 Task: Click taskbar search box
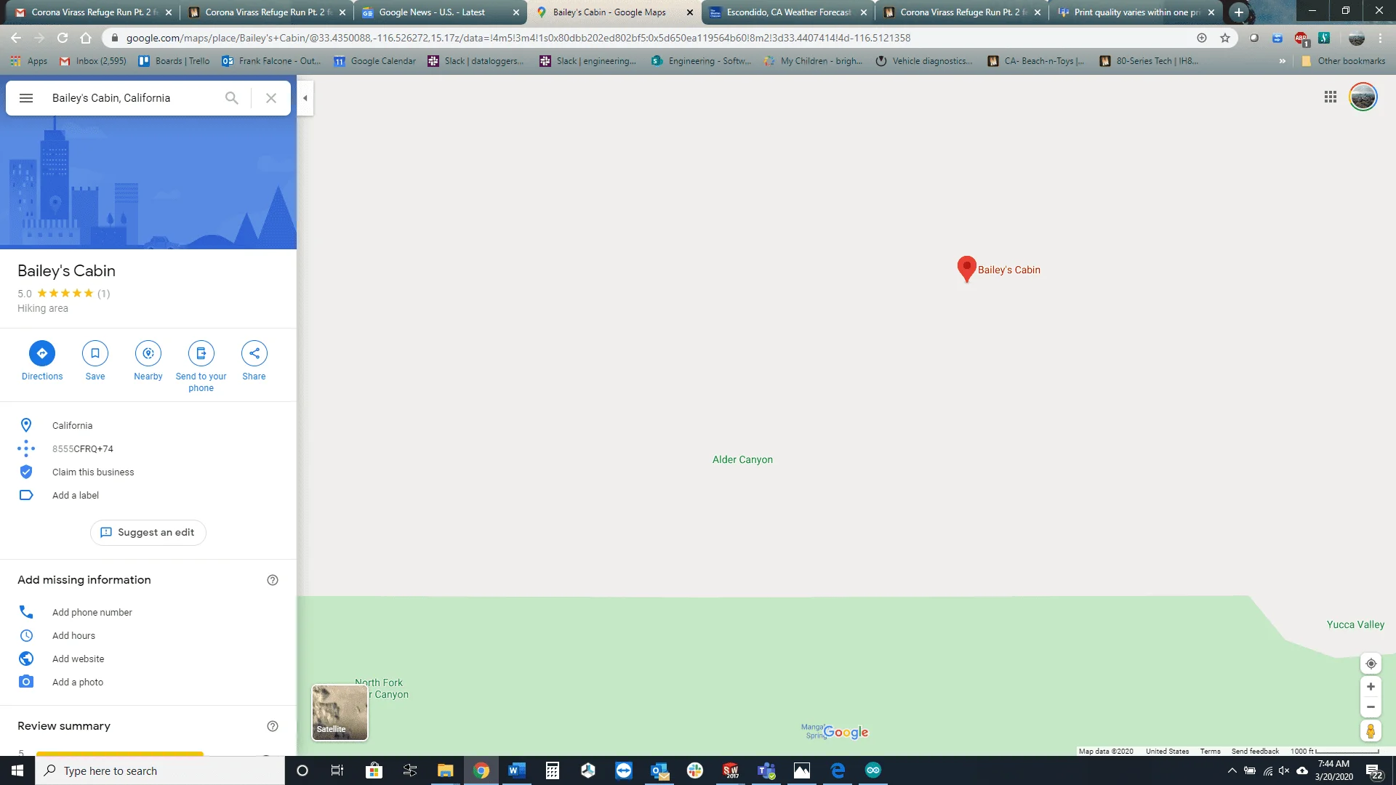point(160,770)
